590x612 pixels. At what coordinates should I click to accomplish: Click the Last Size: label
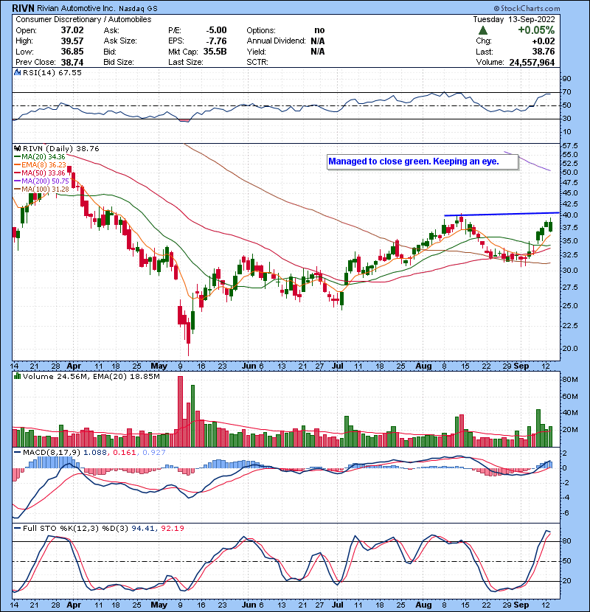(x=185, y=62)
